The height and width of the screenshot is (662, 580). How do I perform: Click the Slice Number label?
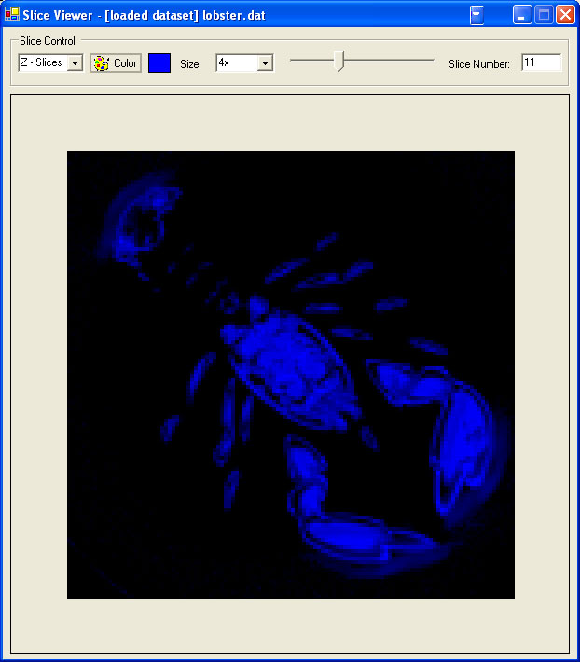[478, 64]
